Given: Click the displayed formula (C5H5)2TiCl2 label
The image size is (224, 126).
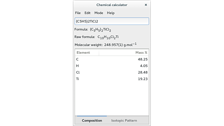Looking at the screenshot, I should 100,30.
